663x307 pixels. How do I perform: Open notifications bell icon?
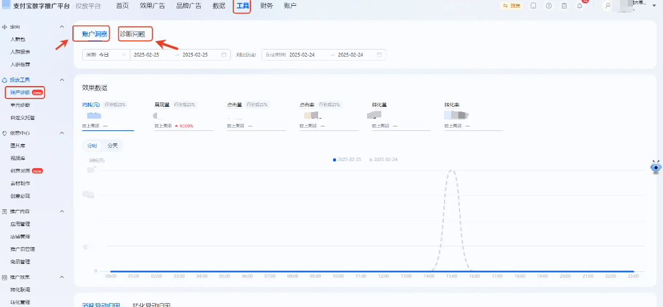click(x=580, y=6)
